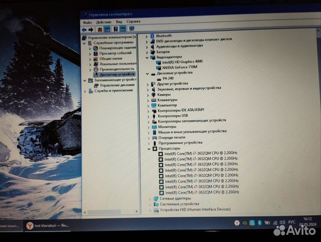This screenshot has width=321, height=242.
Task: Open the Справка menu
Action: click(133, 21)
